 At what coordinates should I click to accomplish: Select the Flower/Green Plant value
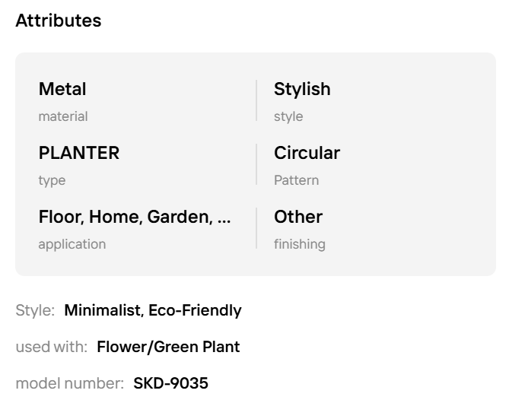click(168, 347)
